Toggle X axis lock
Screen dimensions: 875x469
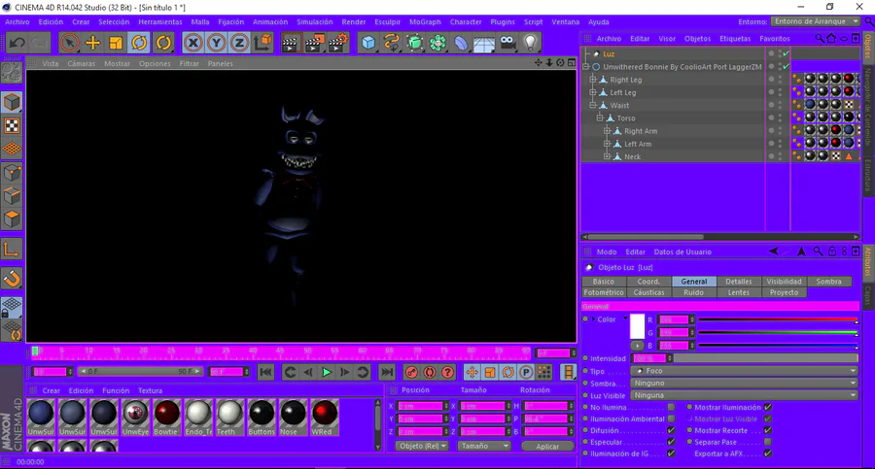pos(193,43)
